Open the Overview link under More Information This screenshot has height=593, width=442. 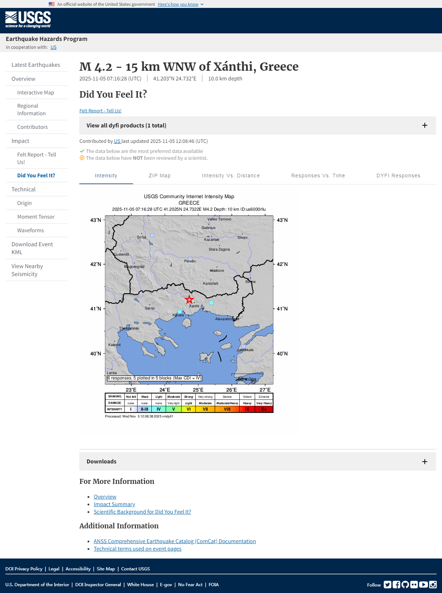[105, 497]
